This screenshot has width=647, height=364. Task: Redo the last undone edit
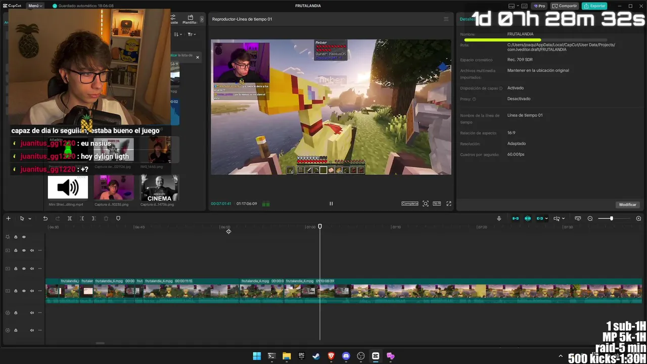click(57, 218)
